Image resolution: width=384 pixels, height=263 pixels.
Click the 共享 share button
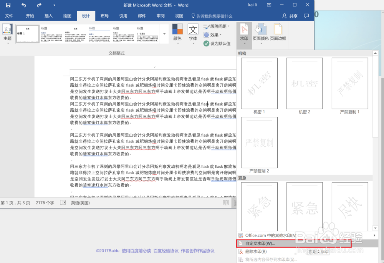290,16
